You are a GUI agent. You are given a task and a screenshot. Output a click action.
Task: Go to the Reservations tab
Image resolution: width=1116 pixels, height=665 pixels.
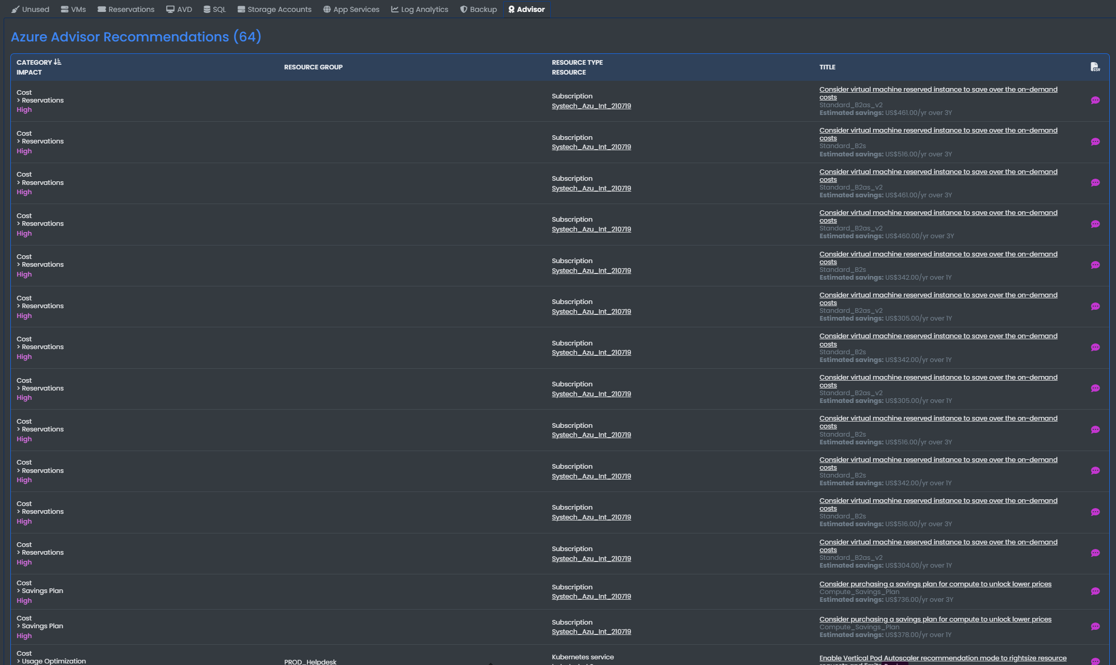click(x=126, y=9)
